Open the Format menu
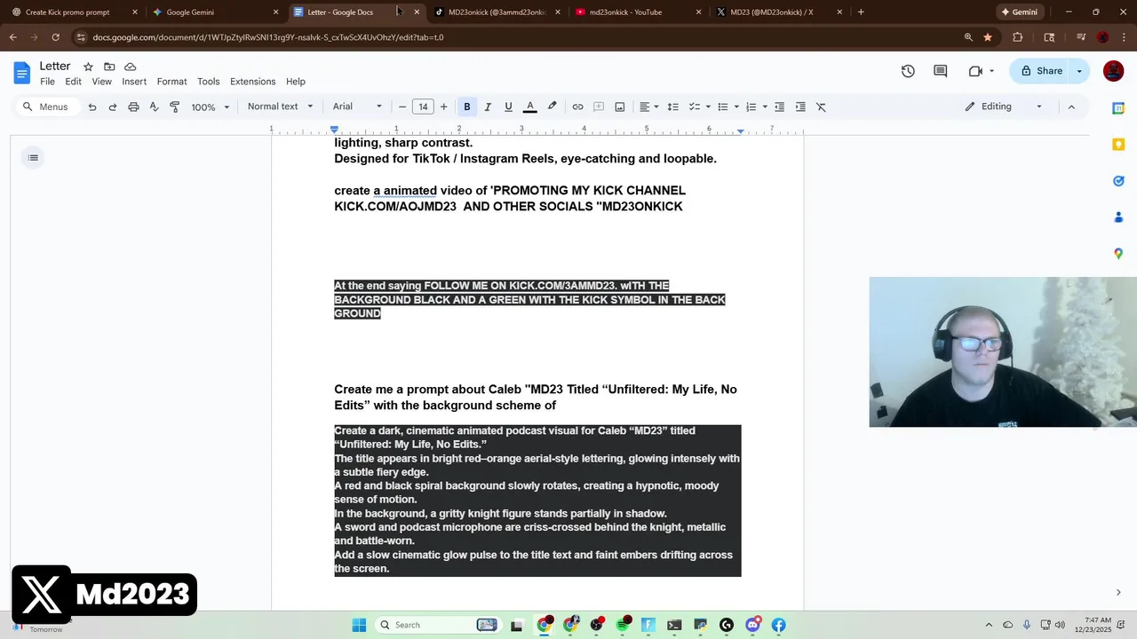 171,82
